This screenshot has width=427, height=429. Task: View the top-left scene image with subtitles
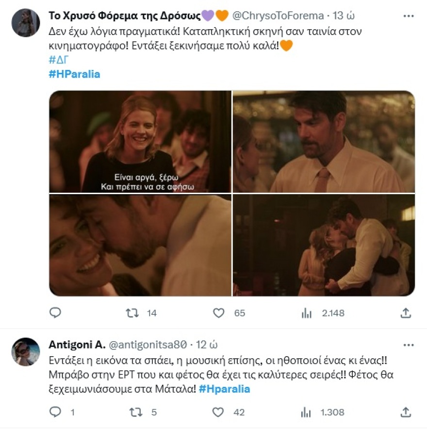pos(139,143)
